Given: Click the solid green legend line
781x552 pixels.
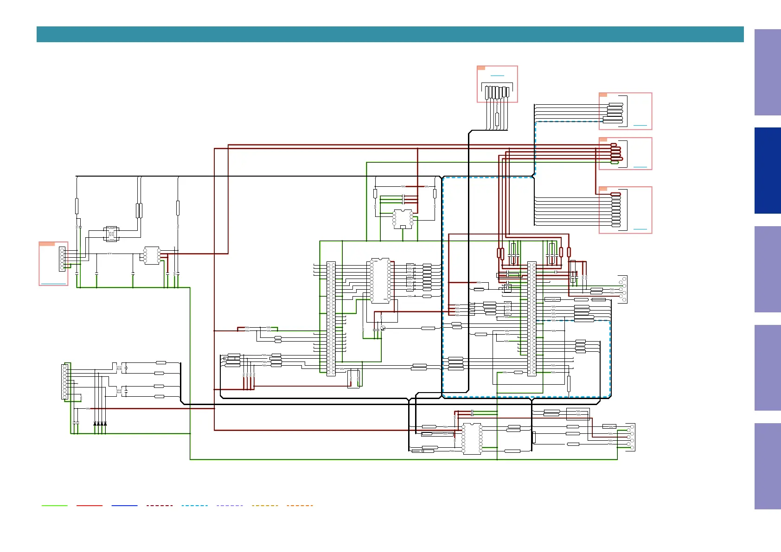Looking at the screenshot, I should (54, 506).
